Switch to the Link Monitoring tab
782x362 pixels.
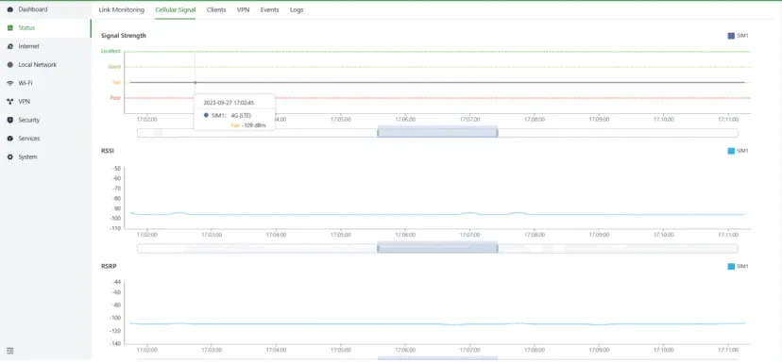pos(121,9)
